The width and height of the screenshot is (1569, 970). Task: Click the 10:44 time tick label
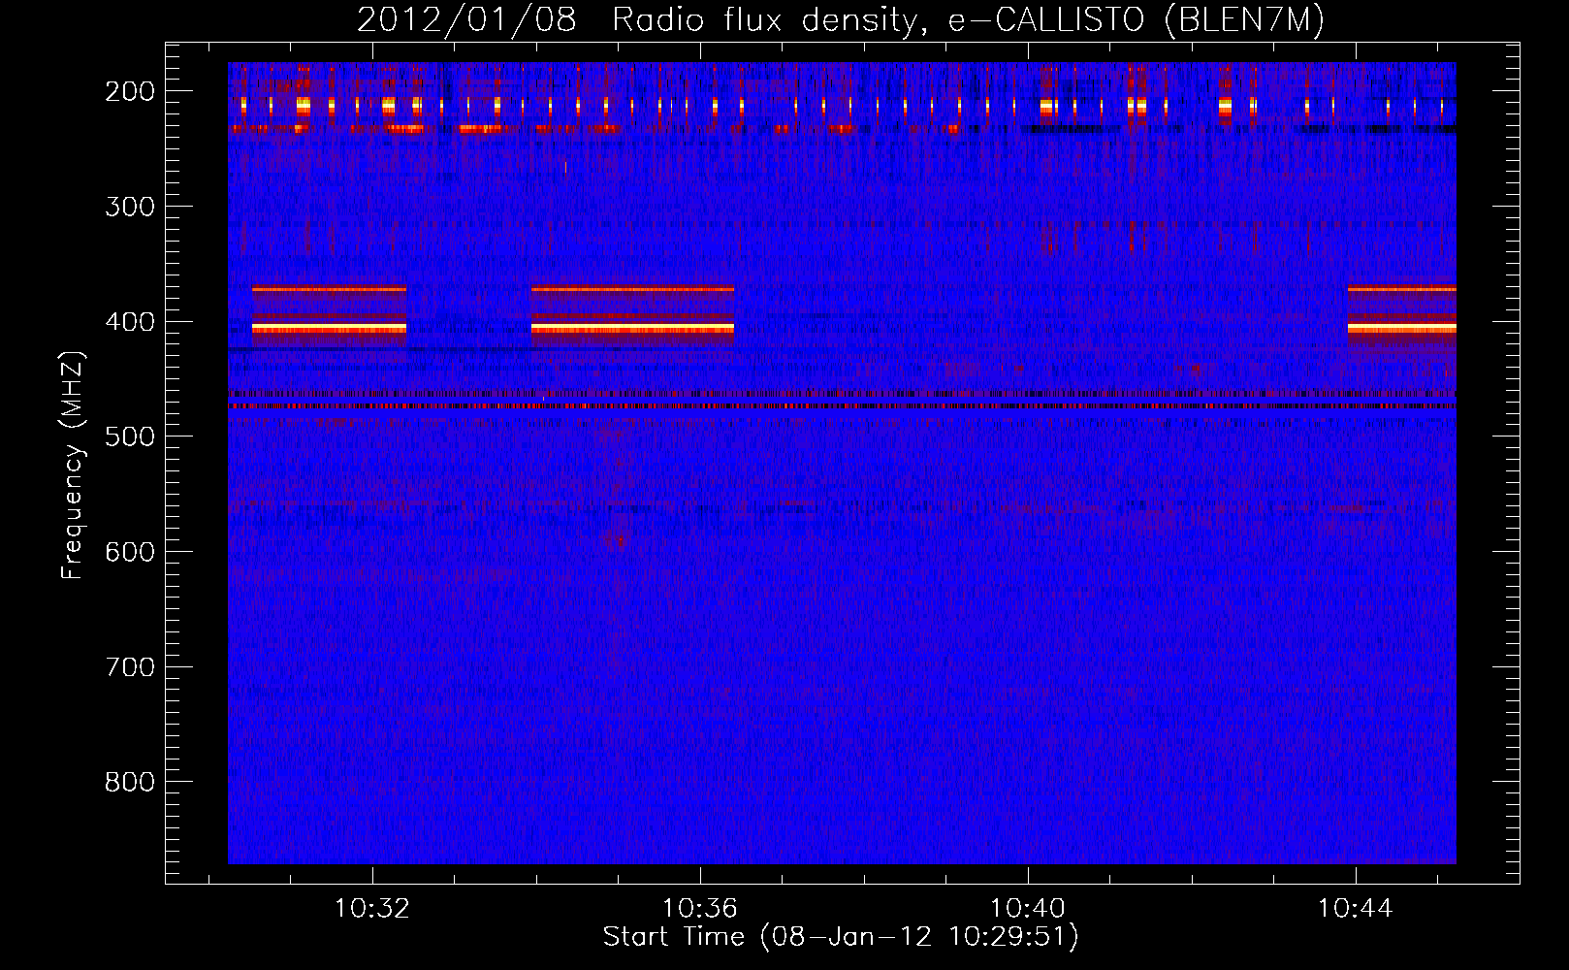[x=1356, y=909]
